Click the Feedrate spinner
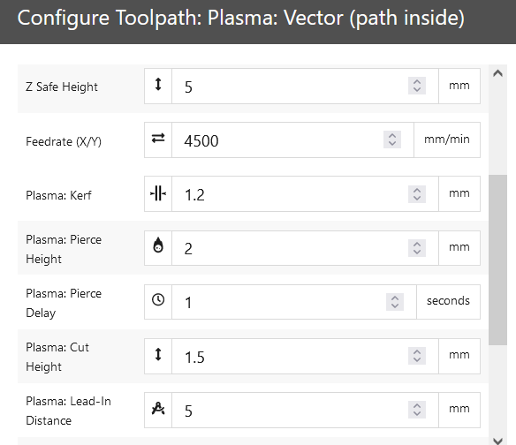The image size is (516, 445). coord(392,140)
